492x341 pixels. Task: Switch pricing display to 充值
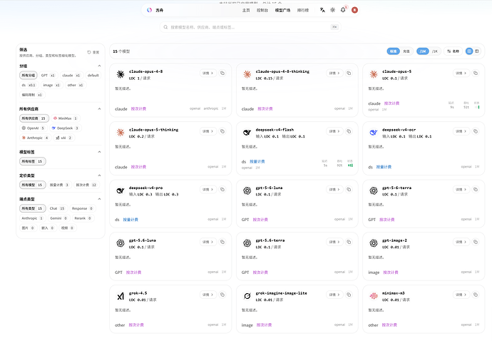(x=406, y=51)
